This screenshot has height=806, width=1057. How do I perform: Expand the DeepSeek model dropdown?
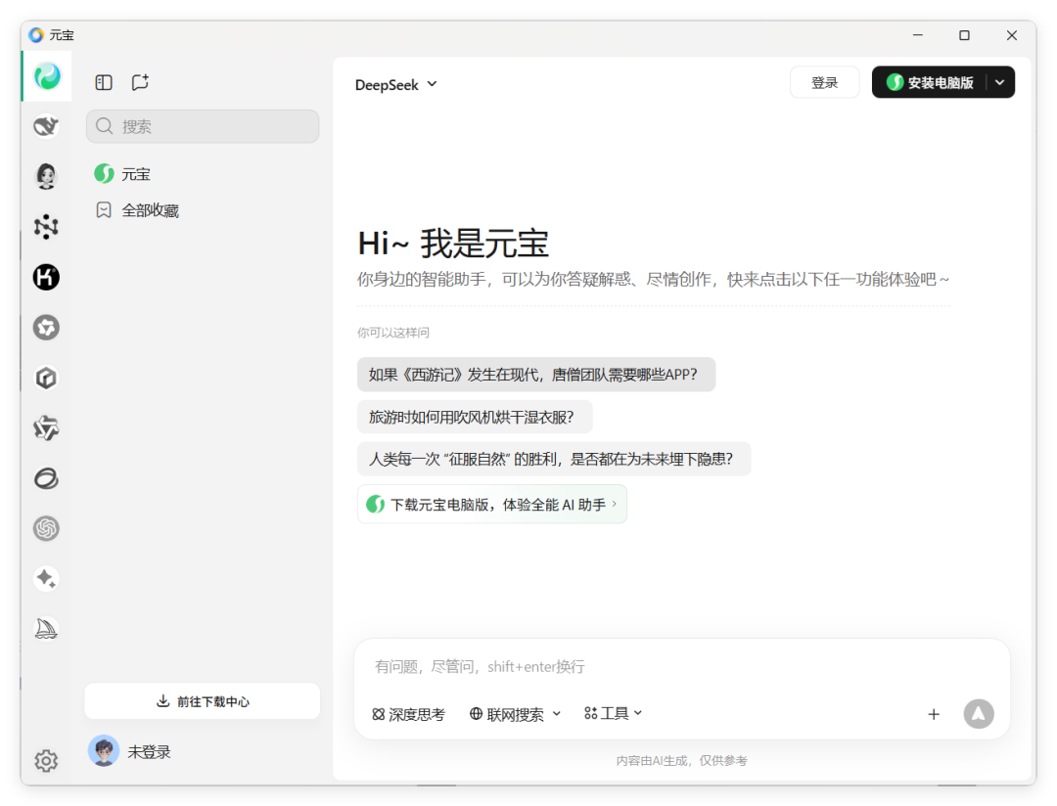(x=396, y=85)
